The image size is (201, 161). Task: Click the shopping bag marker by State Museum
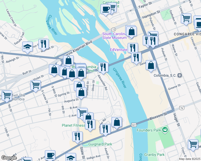(x=131, y=32)
